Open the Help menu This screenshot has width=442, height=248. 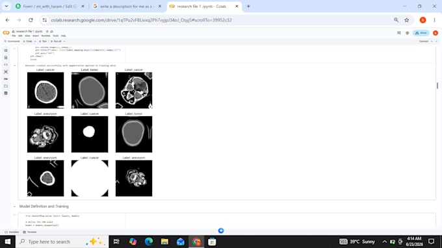click(64, 36)
